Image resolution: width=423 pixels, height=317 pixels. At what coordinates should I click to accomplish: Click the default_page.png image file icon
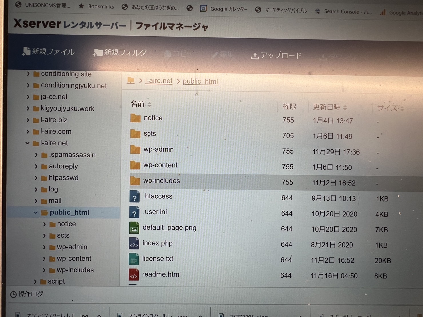[x=134, y=228]
